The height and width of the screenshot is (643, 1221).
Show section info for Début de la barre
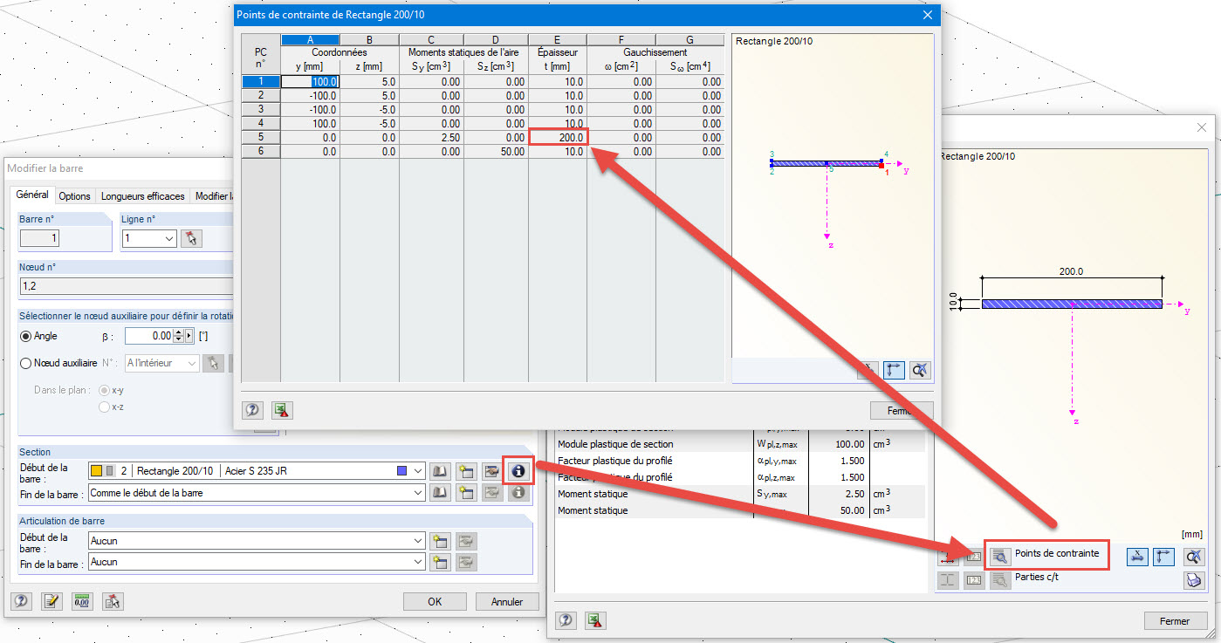(518, 471)
